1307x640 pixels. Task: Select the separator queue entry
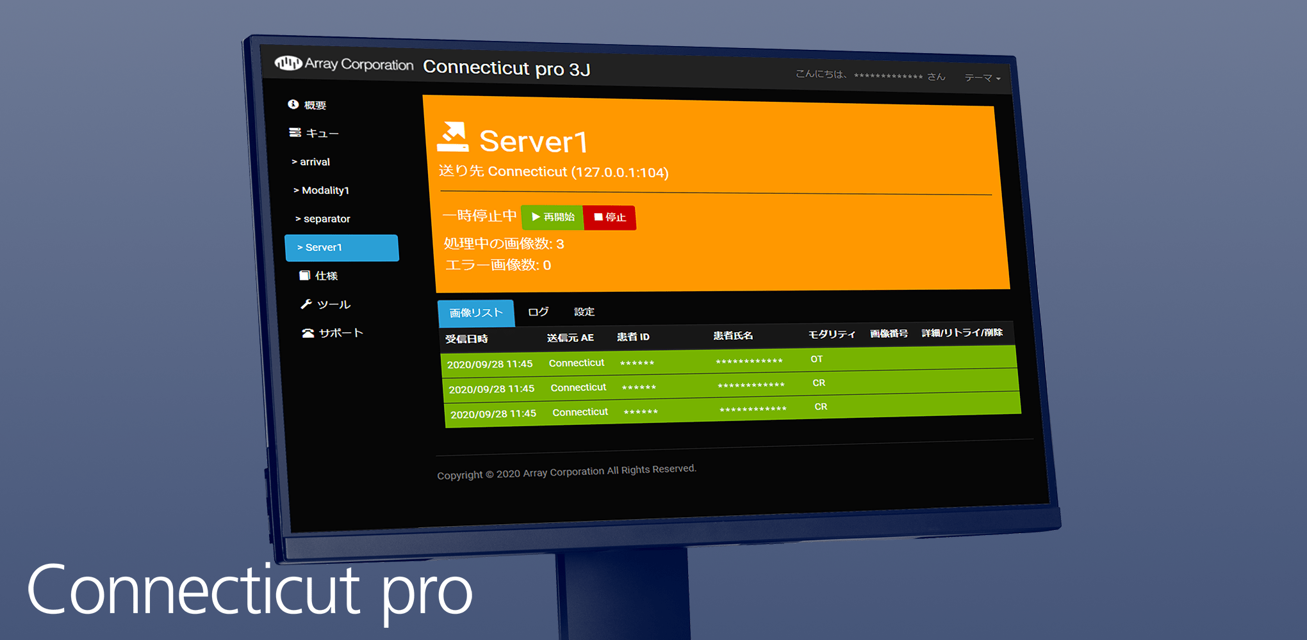[x=326, y=219]
